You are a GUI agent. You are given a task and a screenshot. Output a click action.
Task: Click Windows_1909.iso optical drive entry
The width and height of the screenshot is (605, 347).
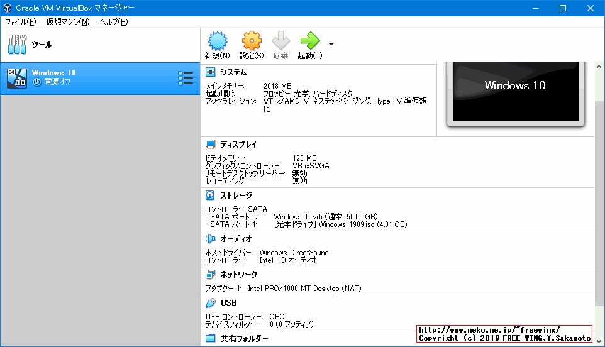pyautogui.click(x=340, y=224)
